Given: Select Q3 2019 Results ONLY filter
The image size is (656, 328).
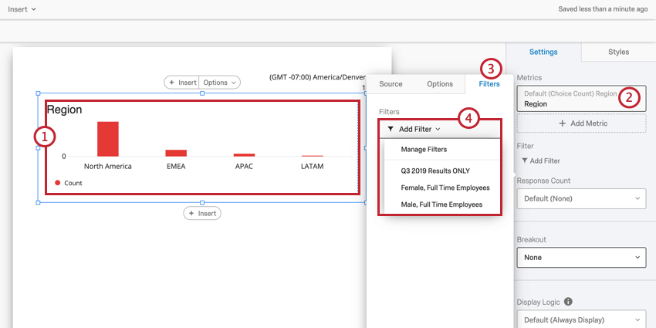Looking at the screenshot, I should point(435,171).
